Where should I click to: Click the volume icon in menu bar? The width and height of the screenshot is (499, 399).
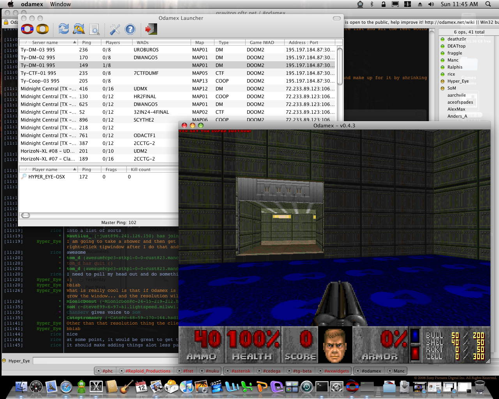(x=431, y=4)
